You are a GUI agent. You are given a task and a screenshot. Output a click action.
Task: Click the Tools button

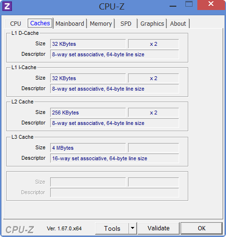[112, 228]
